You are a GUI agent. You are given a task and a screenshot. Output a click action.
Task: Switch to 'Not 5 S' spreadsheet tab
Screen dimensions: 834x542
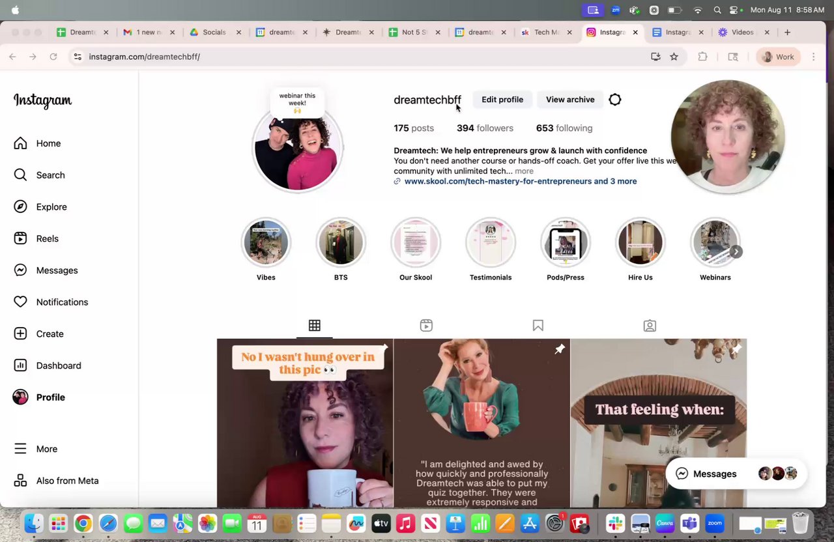(x=414, y=32)
